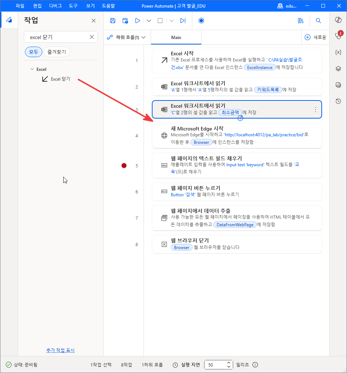This screenshot has height=373, width=347.
Task: Click the search flow magnifier icon
Action: pyautogui.click(x=318, y=21)
